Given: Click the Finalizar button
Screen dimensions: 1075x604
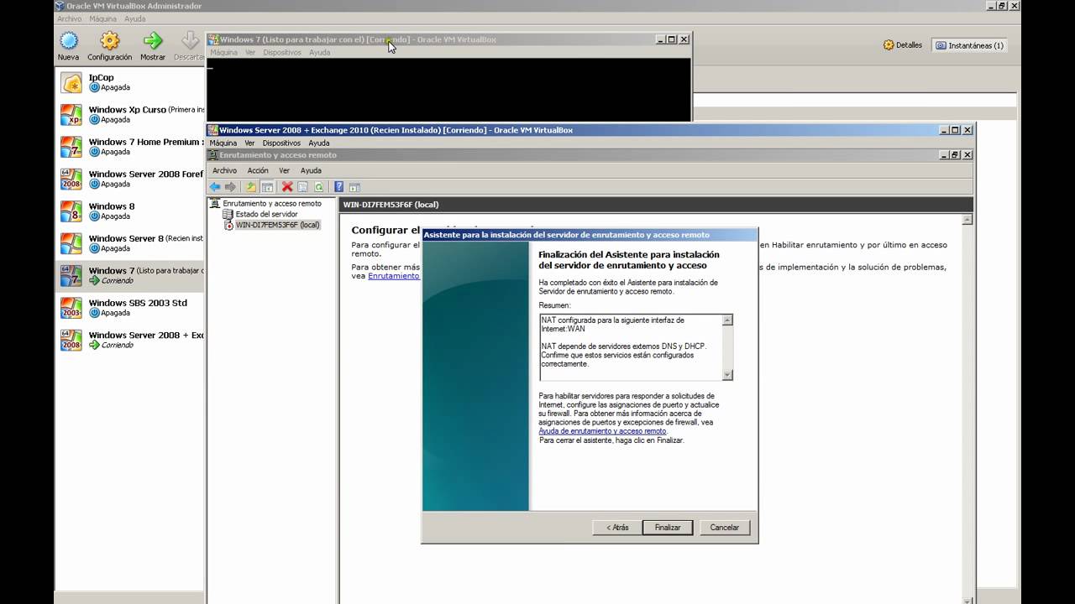Looking at the screenshot, I should point(668,528).
